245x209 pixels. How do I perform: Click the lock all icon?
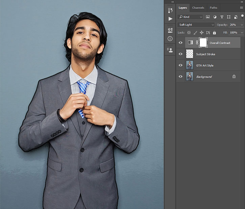pos(214,33)
